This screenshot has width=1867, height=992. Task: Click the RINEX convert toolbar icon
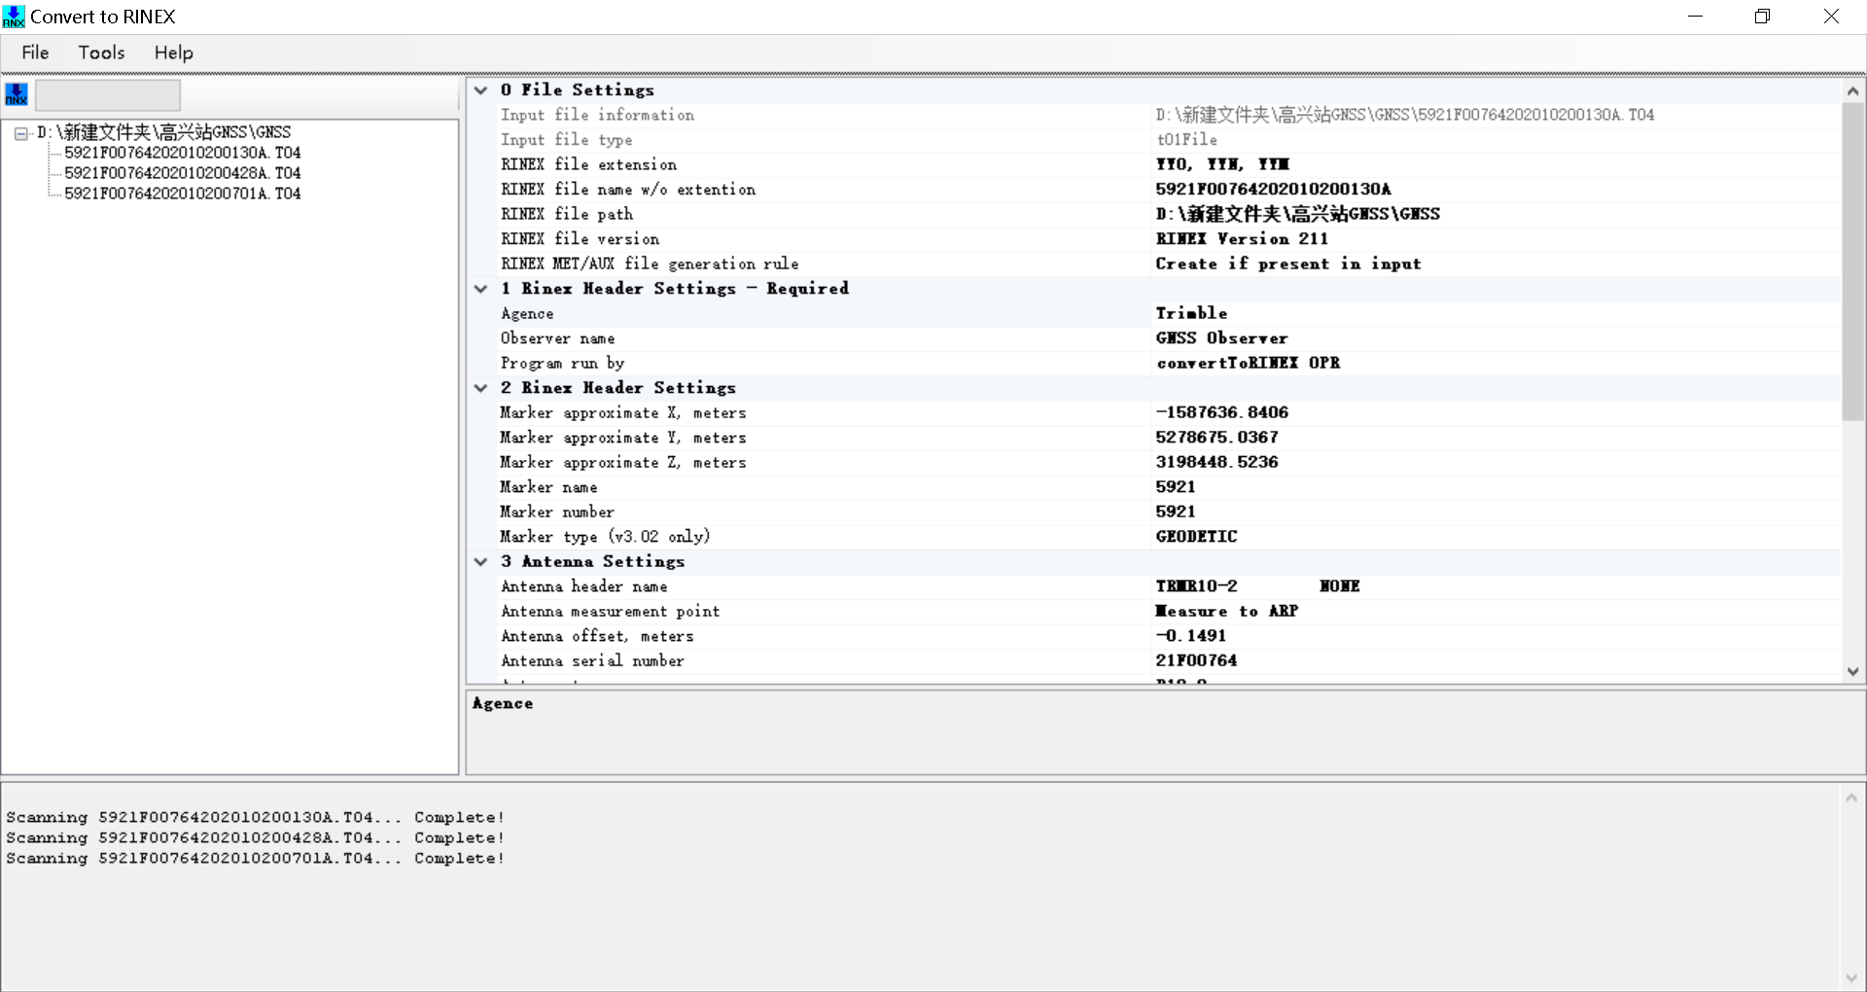17,94
